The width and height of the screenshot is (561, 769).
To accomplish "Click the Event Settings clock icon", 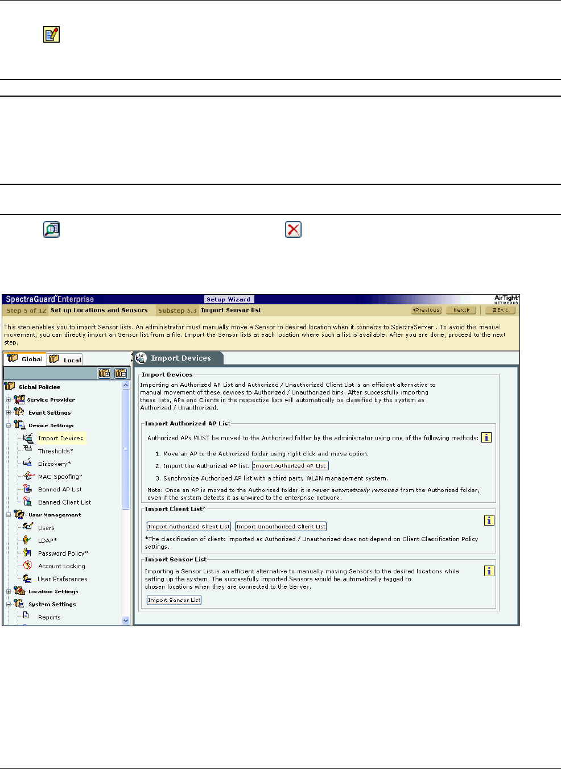I will [19, 412].
